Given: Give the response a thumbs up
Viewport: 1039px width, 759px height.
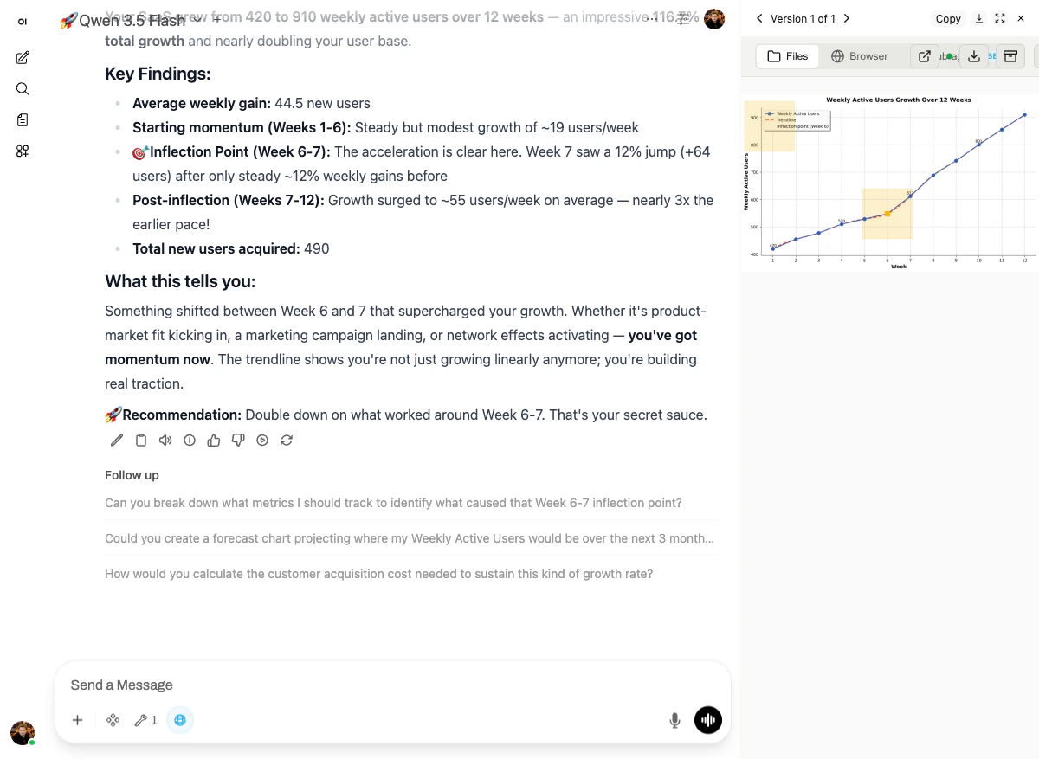Looking at the screenshot, I should coord(214,440).
